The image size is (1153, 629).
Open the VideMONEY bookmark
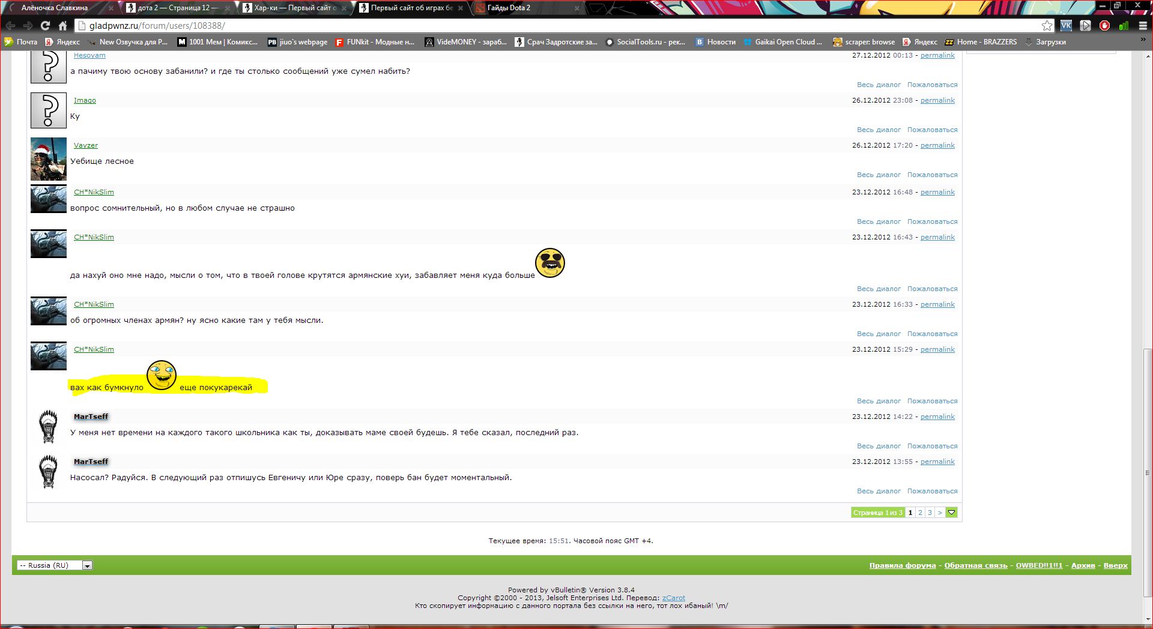(x=465, y=42)
